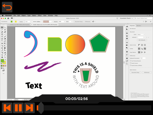This screenshot has width=153, height=115.
Task: Toggle Show Transparency Grid button
Action: pyautogui.click(x=145, y=45)
